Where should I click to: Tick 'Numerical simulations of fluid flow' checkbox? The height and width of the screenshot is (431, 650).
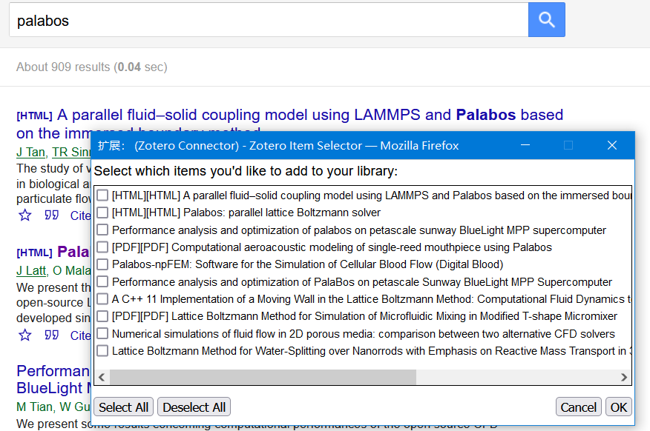(x=102, y=334)
